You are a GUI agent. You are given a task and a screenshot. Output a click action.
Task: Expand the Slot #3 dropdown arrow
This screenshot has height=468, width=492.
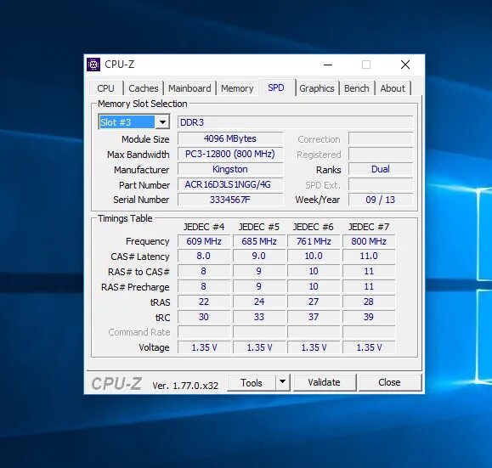[x=162, y=122]
